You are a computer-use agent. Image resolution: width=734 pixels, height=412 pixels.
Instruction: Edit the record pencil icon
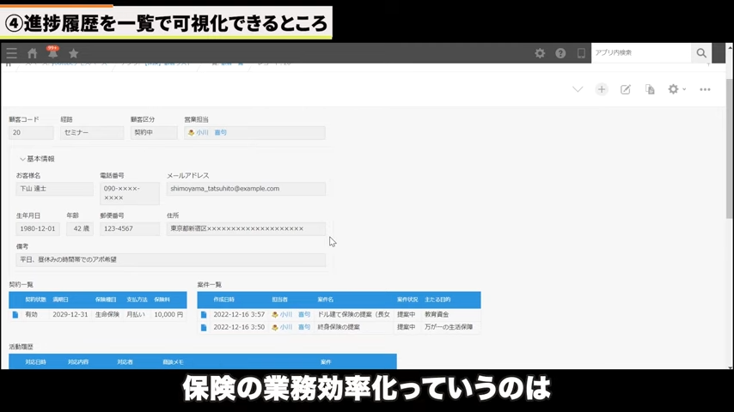click(x=626, y=89)
